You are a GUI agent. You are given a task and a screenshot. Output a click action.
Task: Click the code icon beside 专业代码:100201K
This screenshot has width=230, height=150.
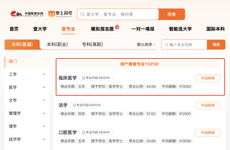tap(83, 78)
